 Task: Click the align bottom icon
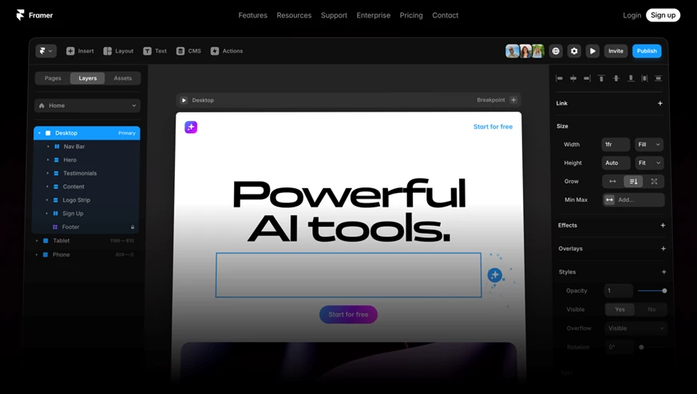coord(631,78)
